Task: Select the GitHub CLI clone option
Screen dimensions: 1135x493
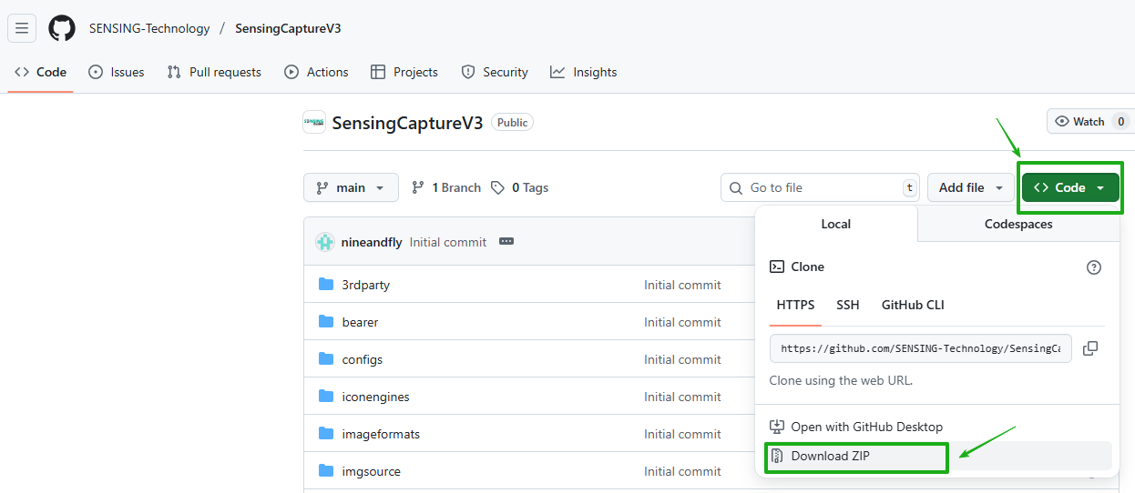Action: pyautogui.click(x=913, y=305)
